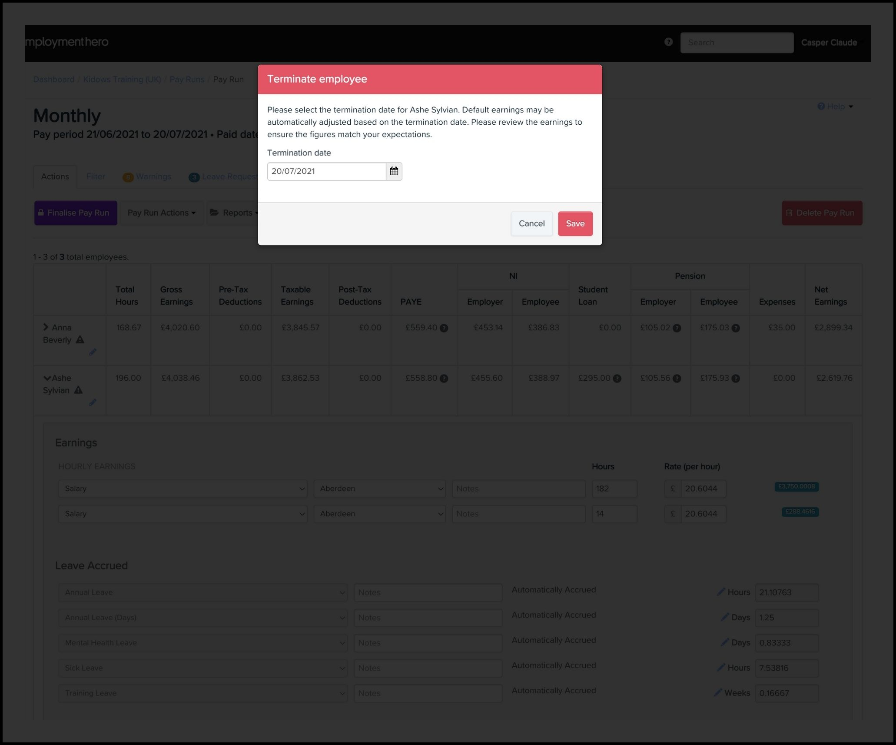Image resolution: width=896 pixels, height=745 pixels.
Task: Click the pencil icon next to Sick Leave Hours
Action: [x=720, y=667]
